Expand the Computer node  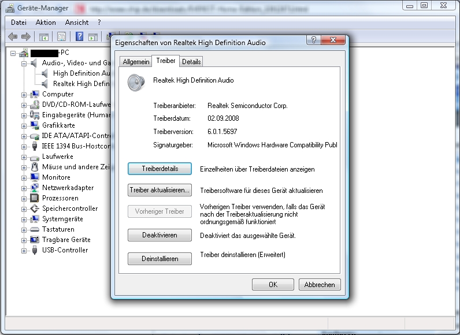coord(24,95)
